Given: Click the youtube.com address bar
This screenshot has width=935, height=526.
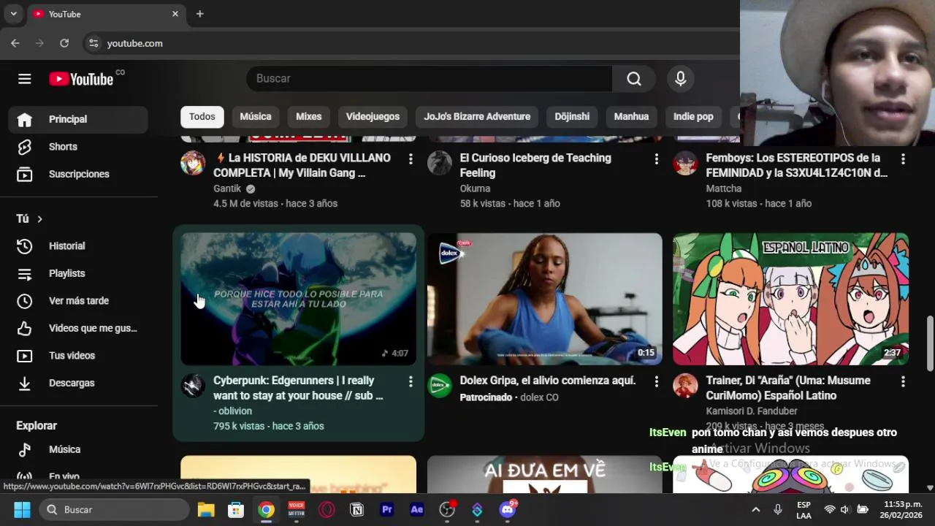Looking at the screenshot, I should (x=135, y=43).
